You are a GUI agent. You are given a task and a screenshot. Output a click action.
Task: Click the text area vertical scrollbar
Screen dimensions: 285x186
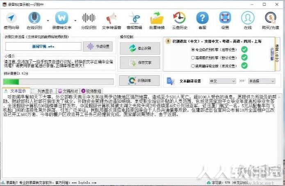[x=280, y=136]
